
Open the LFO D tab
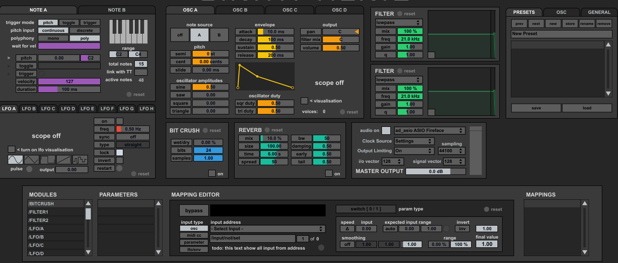click(x=68, y=108)
